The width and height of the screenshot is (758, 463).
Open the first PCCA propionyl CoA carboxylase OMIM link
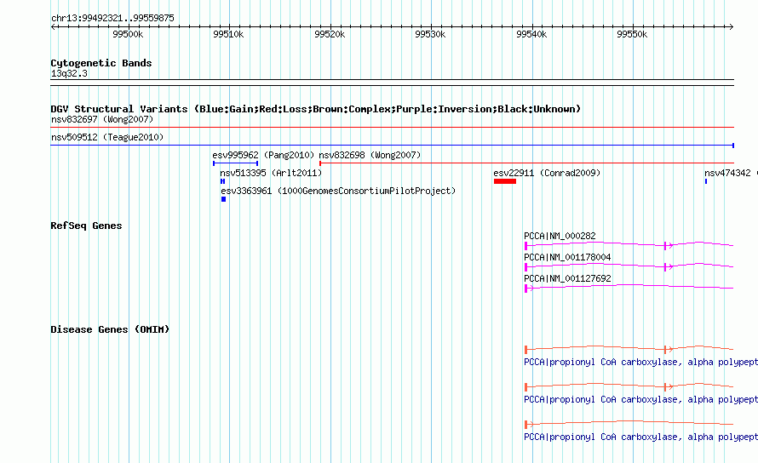(640, 362)
